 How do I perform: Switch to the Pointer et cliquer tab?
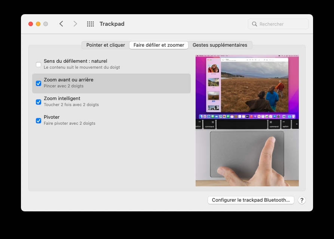[x=105, y=45]
